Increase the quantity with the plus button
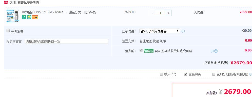 [x=169, y=13]
